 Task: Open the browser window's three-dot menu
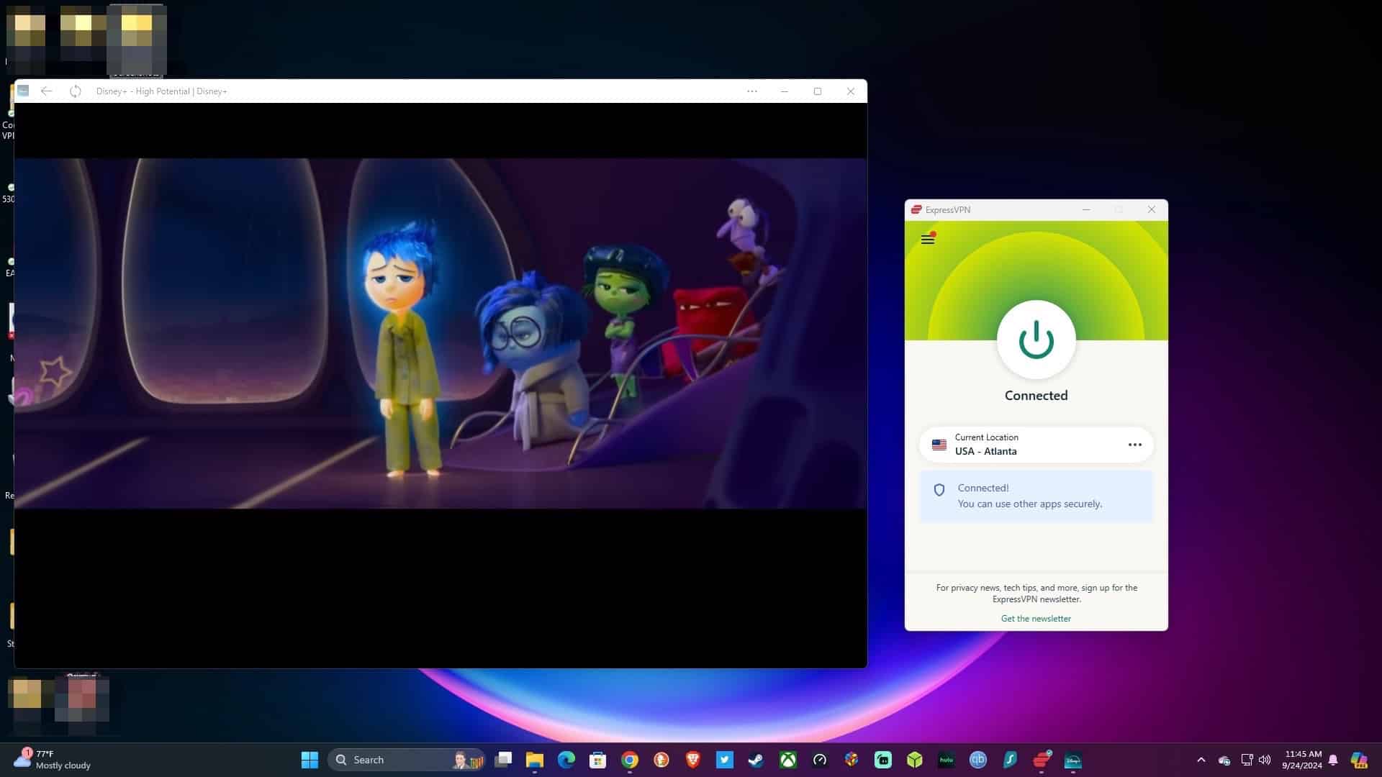coord(752,91)
